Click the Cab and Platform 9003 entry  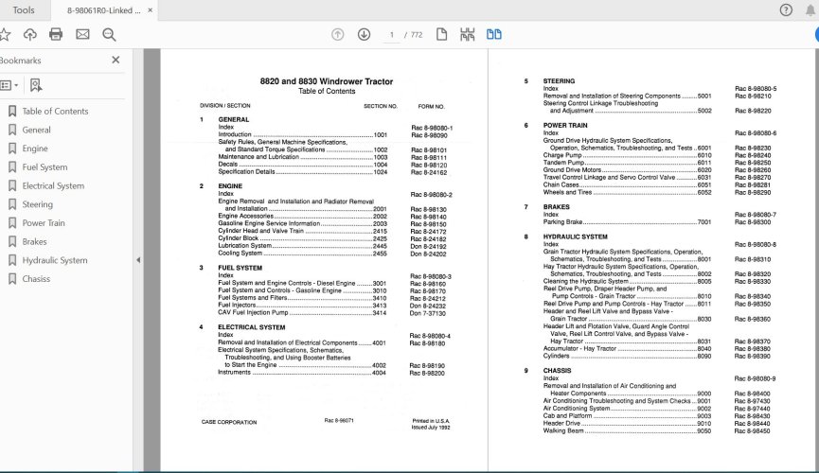click(x=628, y=416)
